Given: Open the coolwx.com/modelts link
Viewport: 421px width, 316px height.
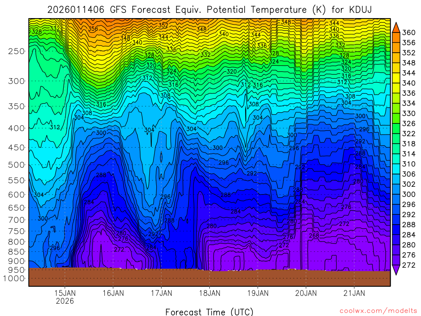Looking at the screenshot, I should pyautogui.click(x=378, y=311).
